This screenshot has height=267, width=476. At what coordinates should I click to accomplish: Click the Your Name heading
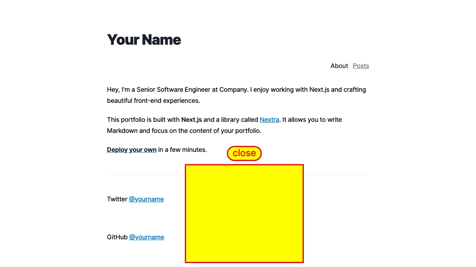tap(144, 40)
